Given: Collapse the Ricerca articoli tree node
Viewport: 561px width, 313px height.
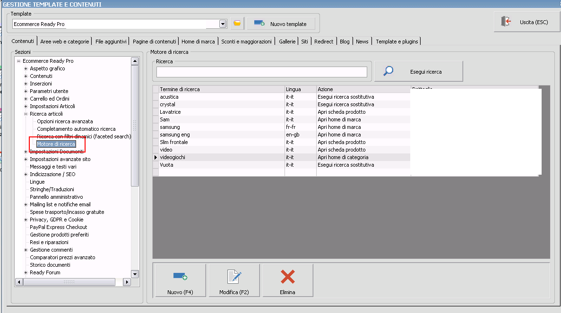Looking at the screenshot, I should pos(26,114).
